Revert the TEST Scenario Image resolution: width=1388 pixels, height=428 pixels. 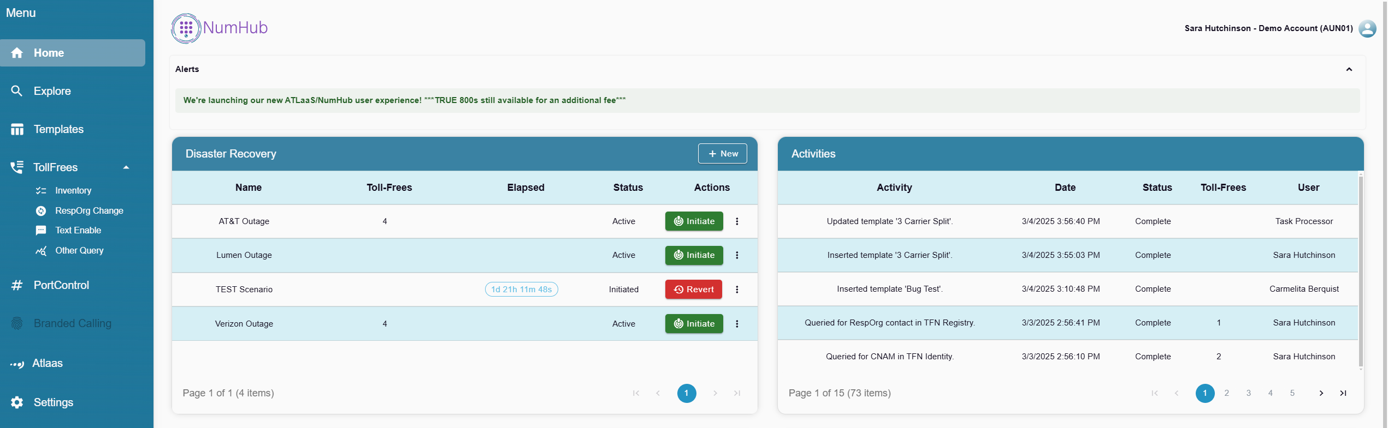693,290
